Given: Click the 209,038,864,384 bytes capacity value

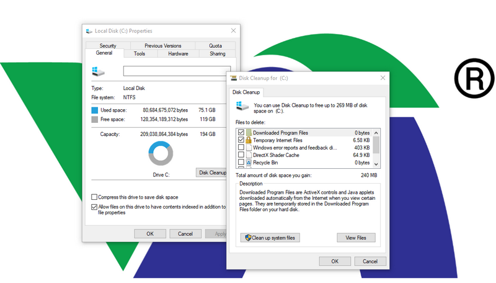Looking at the screenshot, I should [x=164, y=134].
